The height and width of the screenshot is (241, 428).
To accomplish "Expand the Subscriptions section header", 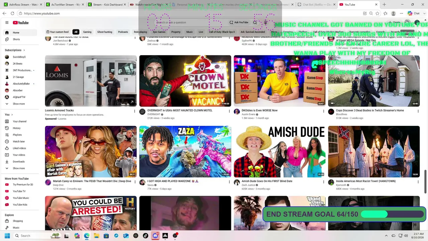I will click(15, 50).
